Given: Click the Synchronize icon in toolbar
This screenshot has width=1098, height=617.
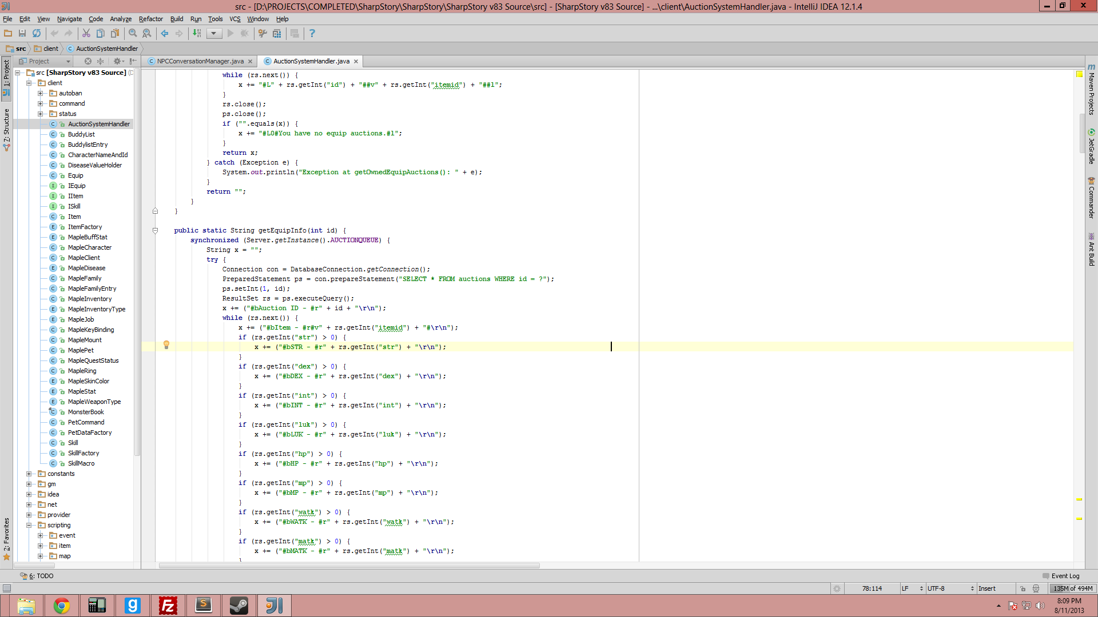Looking at the screenshot, I should click(37, 33).
